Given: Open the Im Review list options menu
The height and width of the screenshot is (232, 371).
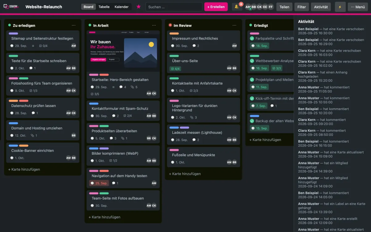Looking at the screenshot, I should tap(234, 25).
